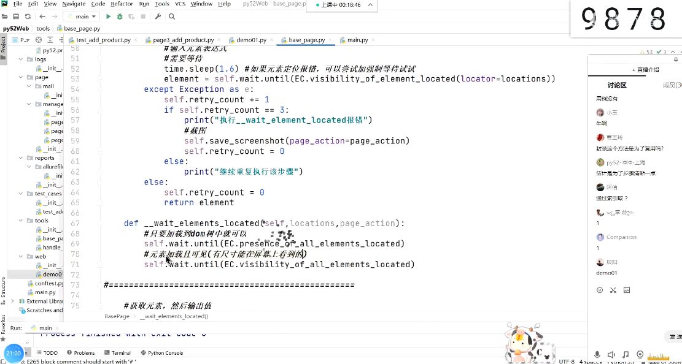This screenshot has height=364, width=682.
Task: Open the main run configuration dropdown
Action: (82, 17)
